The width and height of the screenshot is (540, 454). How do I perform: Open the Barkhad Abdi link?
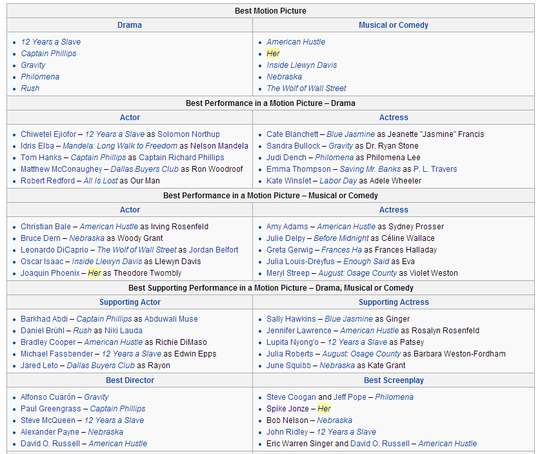(44, 319)
